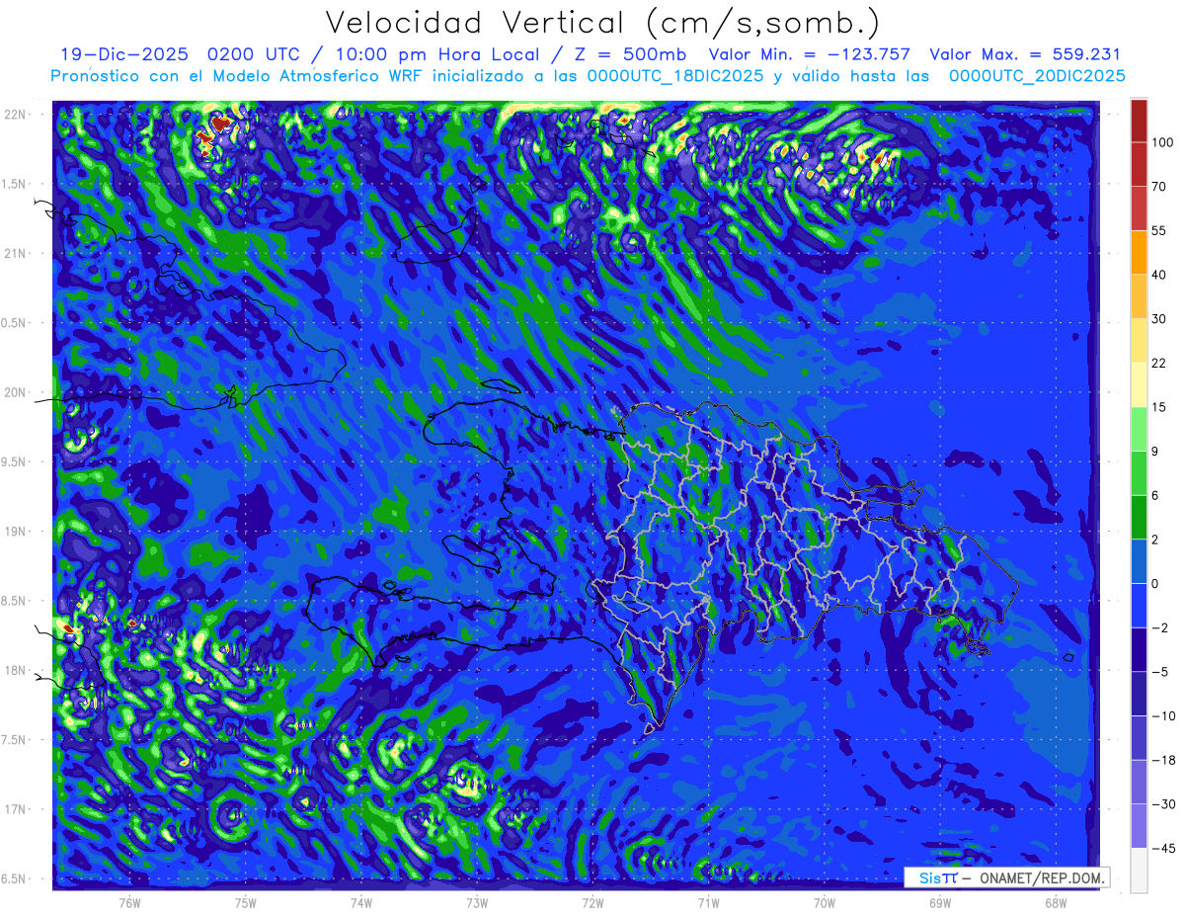Click the '69W' longitude label
1185x916 pixels.
pyautogui.click(x=939, y=903)
